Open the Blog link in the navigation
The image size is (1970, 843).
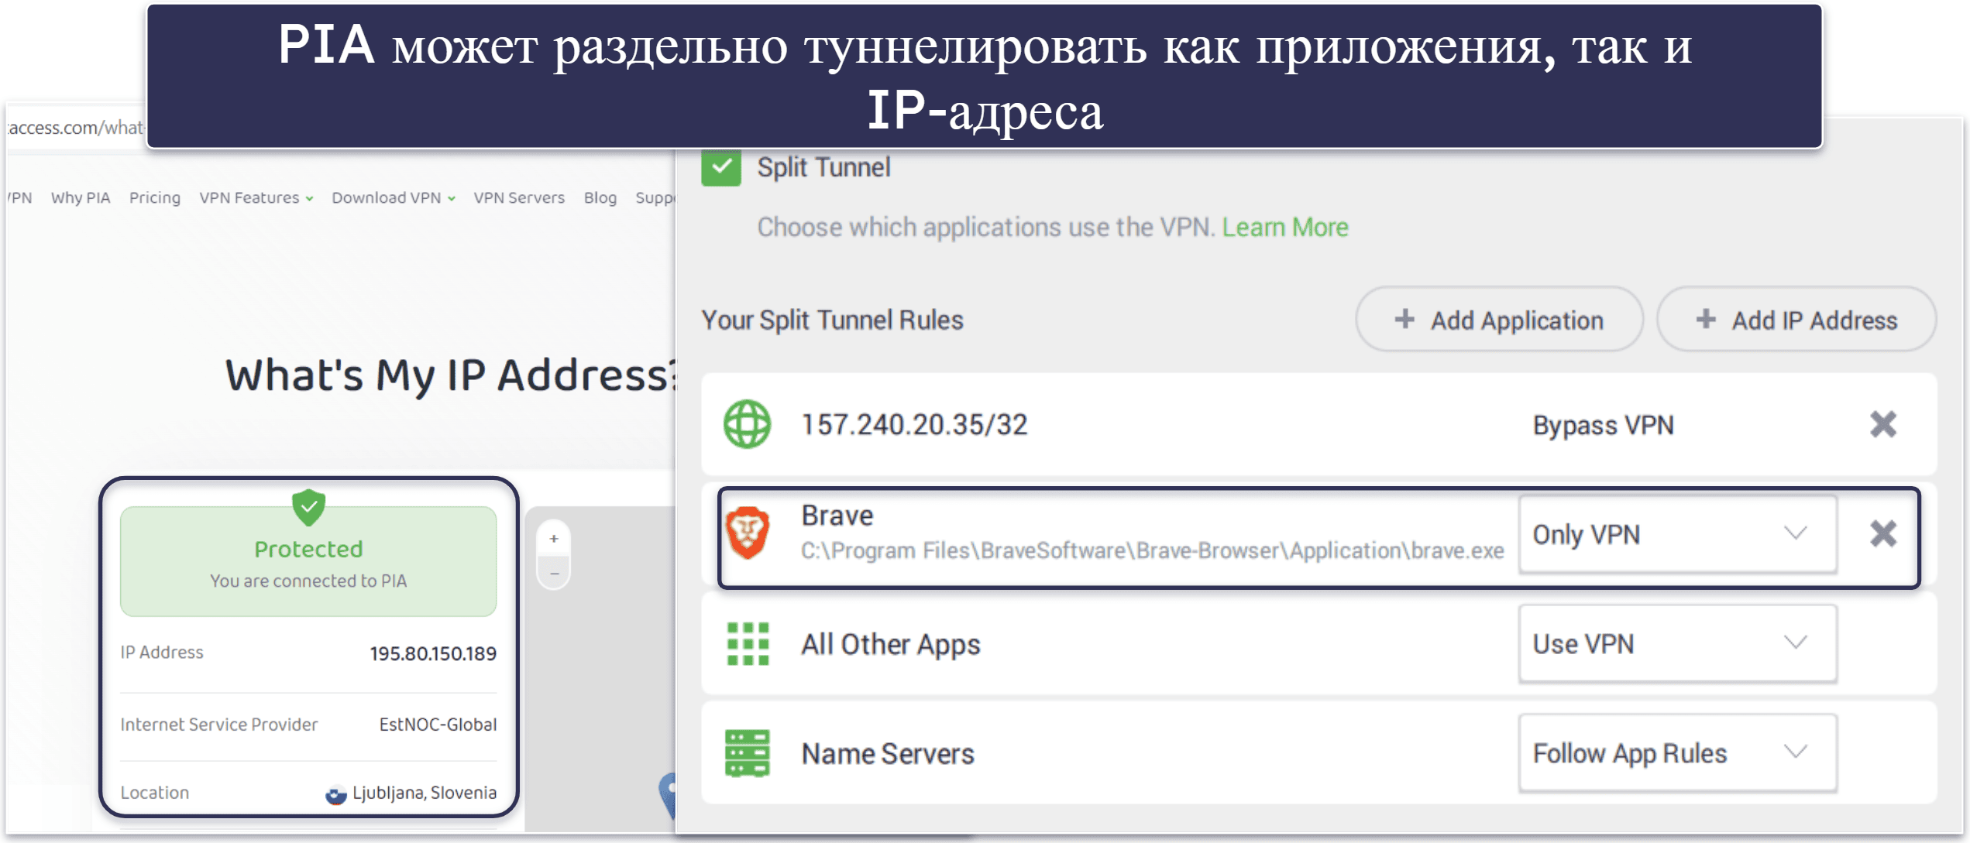pos(600,198)
